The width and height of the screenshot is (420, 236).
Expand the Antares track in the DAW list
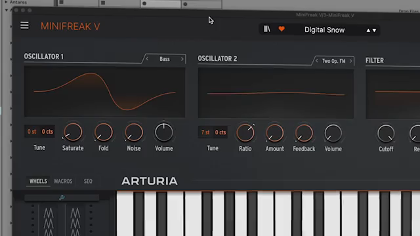coord(6,2)
